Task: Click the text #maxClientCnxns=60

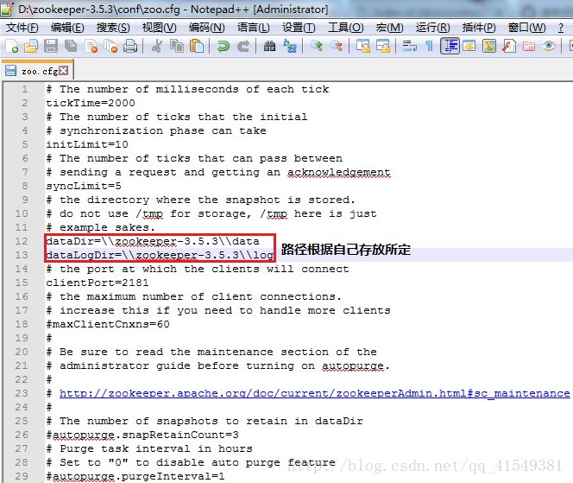Action: pos(108,324)
